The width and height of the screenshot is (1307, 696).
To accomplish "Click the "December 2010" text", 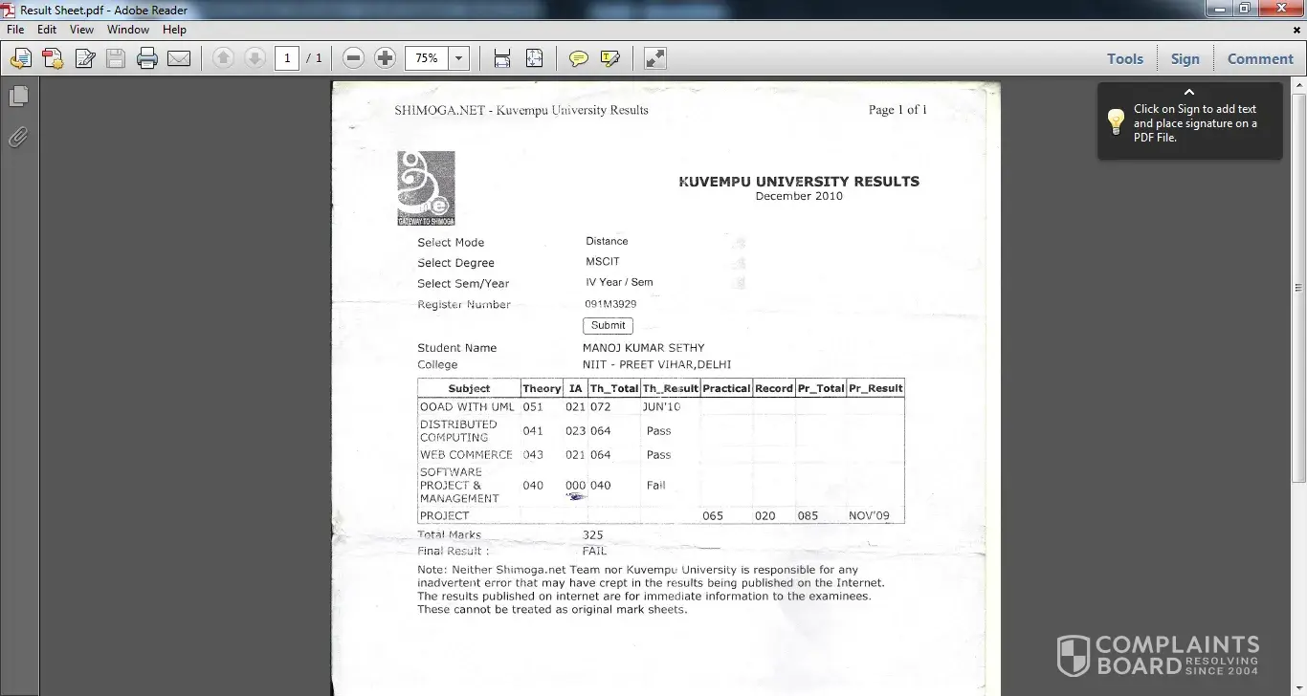I will click(x=799, y=196).
